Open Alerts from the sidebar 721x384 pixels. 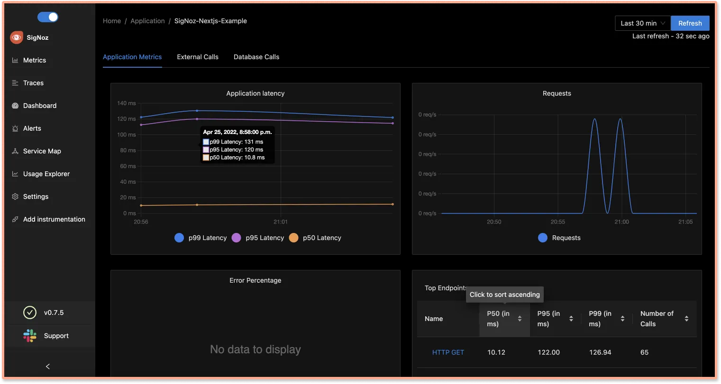point(32,128)
